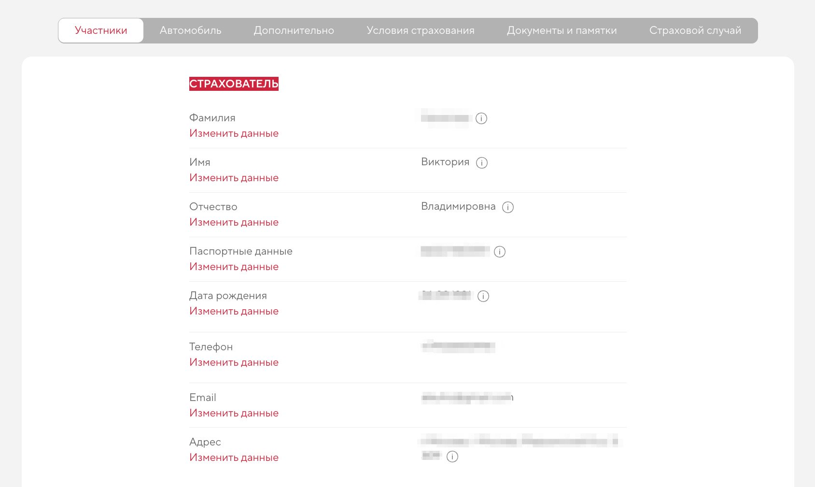Viewport: 815px width, 487px height.
Task: Click info icon next to birth date
Action: [483, 296]
